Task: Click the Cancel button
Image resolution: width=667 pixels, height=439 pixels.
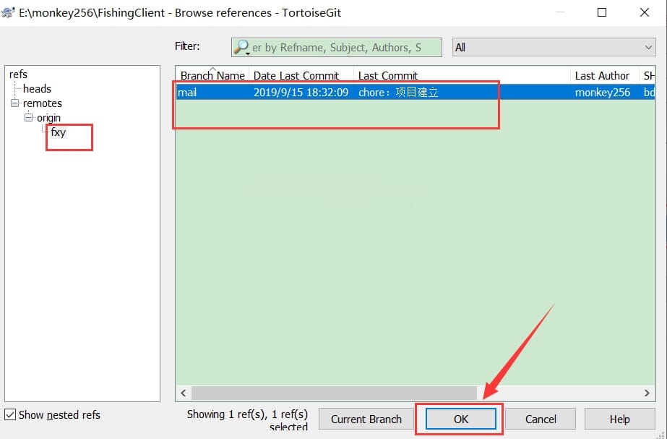Action: coord(541,419)
